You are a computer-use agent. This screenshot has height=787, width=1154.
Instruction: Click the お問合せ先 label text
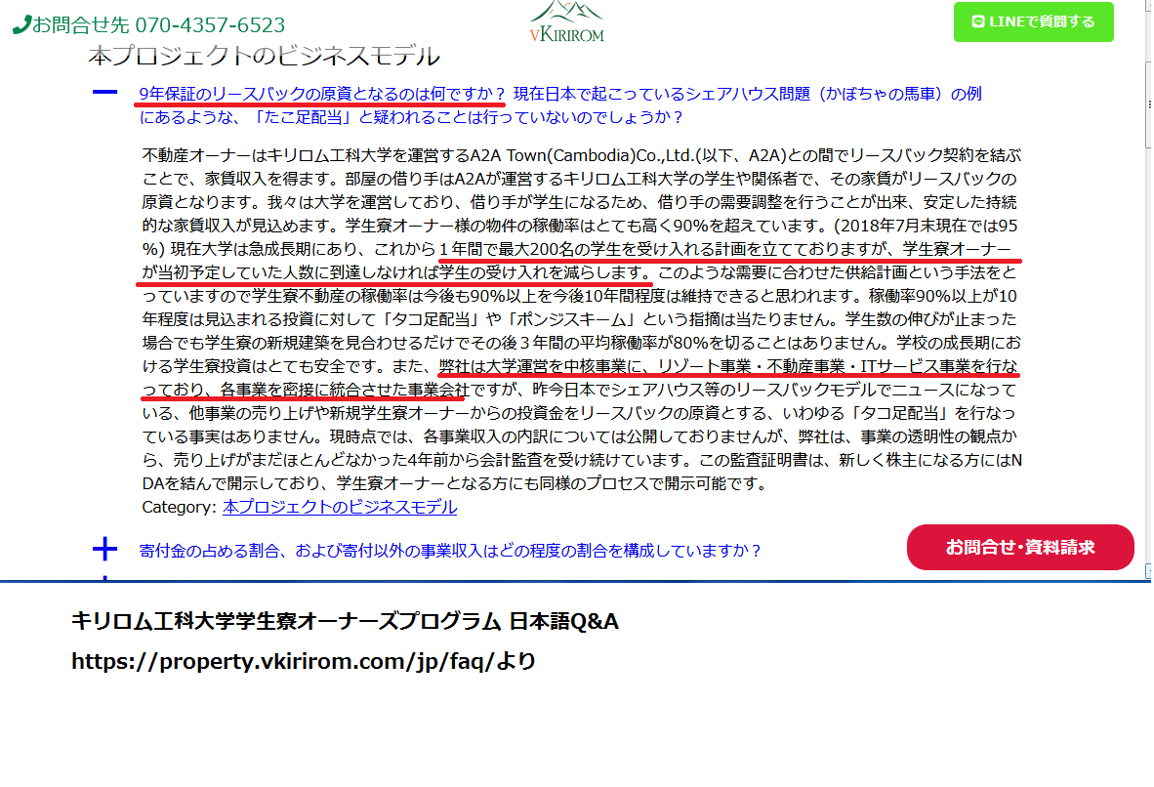67,25
